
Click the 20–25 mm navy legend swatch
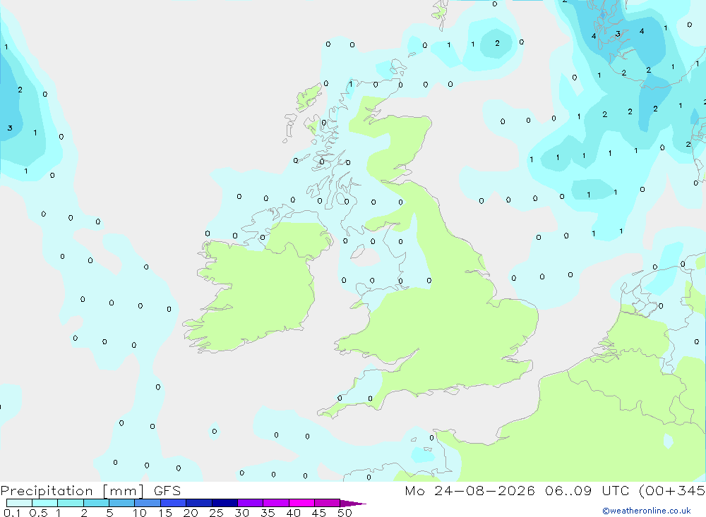tap(198, 503)
